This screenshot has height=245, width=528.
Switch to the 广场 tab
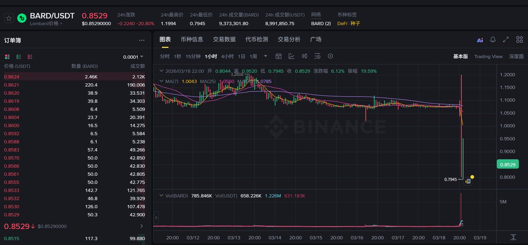pos(316,40)
